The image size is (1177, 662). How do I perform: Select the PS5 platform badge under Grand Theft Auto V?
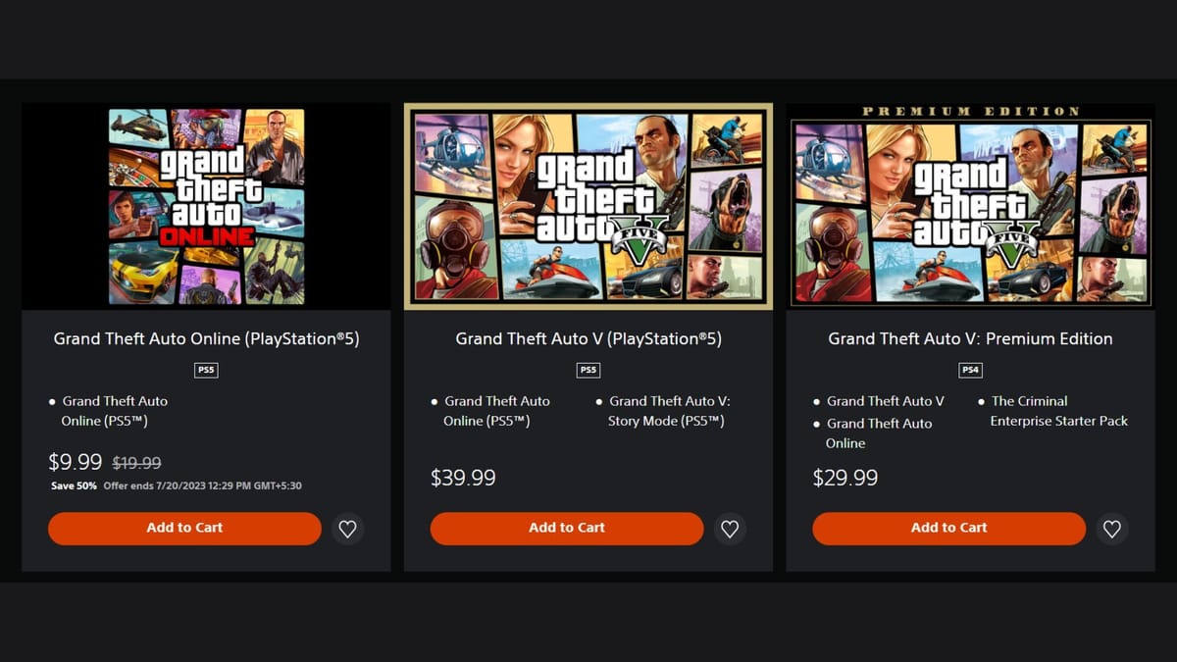click(588, 370)
